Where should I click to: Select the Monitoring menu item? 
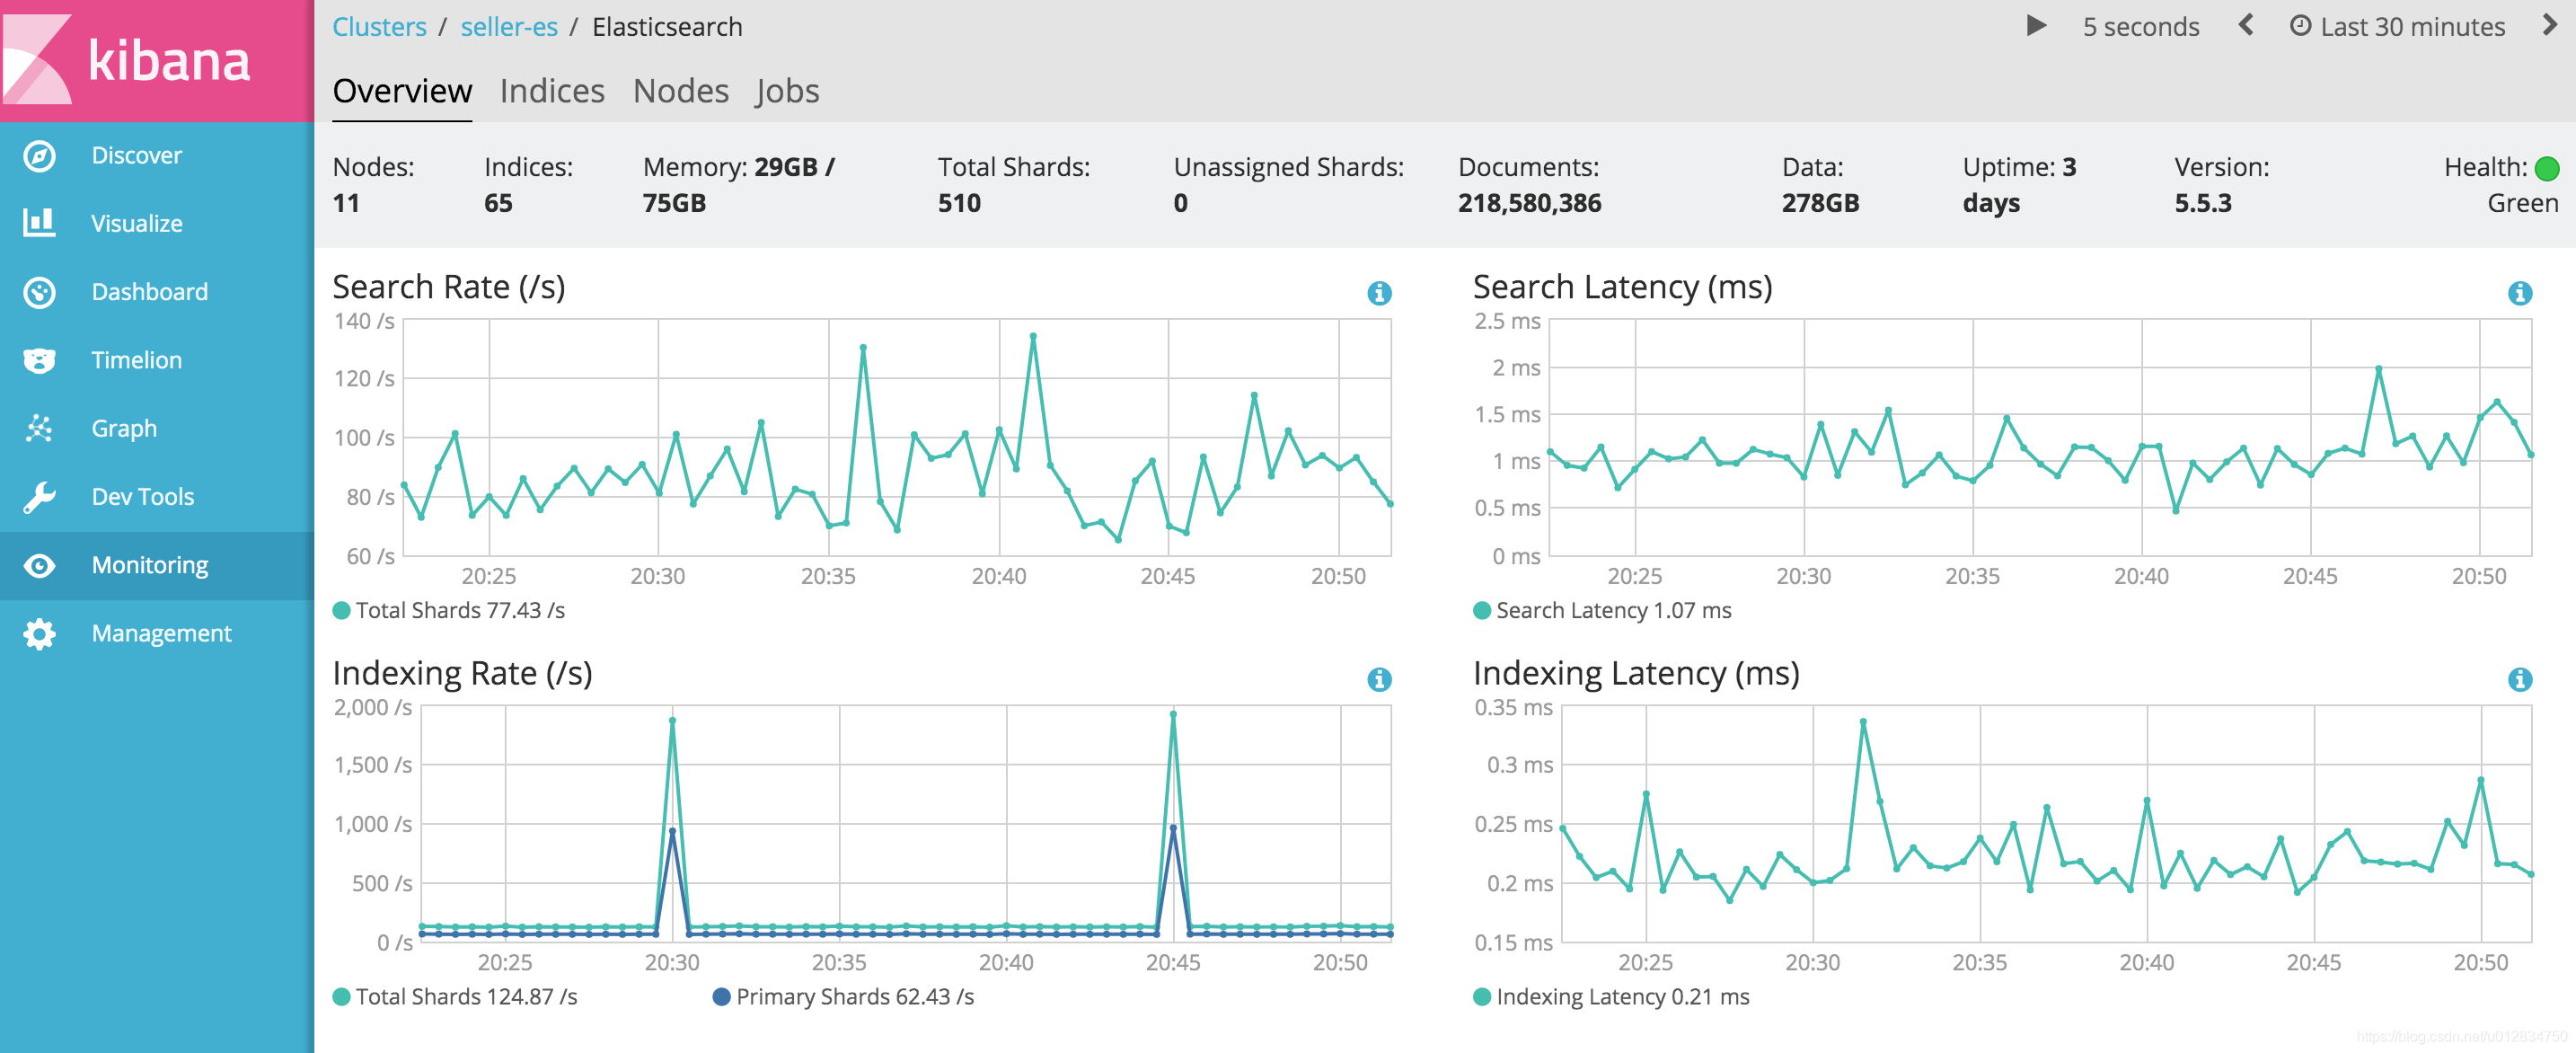(x=157, y=565)
